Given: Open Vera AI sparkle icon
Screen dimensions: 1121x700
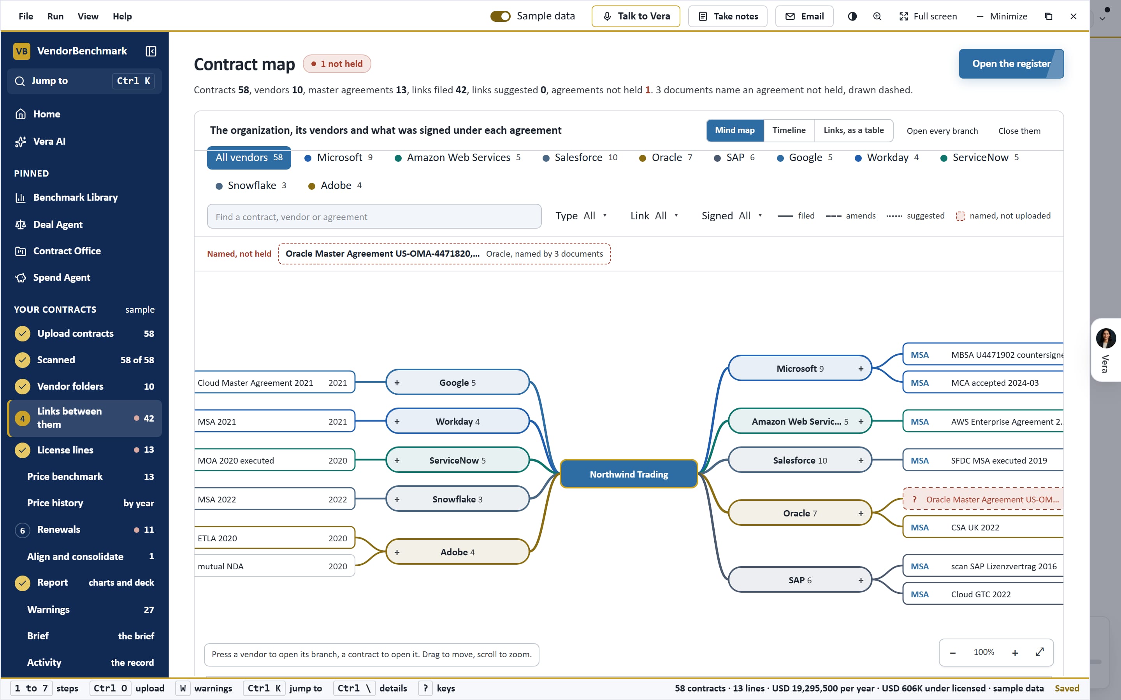Looking at the screenshot, I should point(20,141).
